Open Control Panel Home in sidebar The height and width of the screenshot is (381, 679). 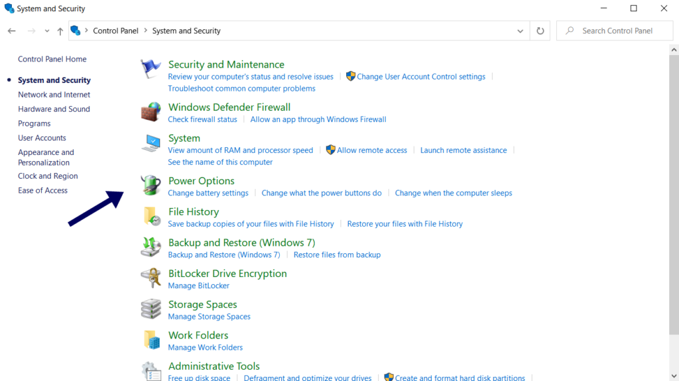click(52, 59)
